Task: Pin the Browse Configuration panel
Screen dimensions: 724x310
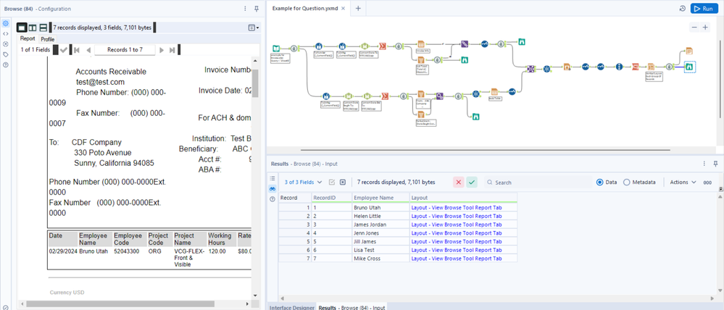Action: [x=257, y=9]
